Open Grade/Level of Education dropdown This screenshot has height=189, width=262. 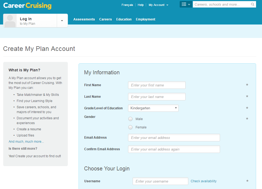pyautogui.click(x=153, y=108)
